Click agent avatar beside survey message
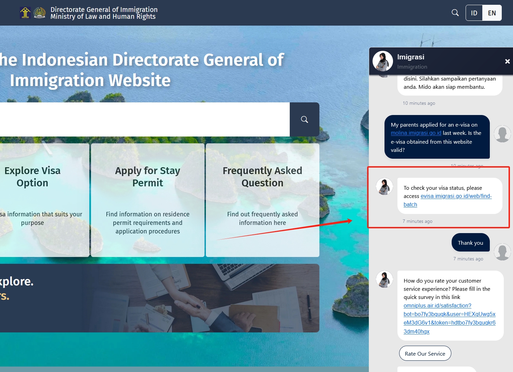The image size is (513, 372). pyautogui.click(x=384, y=279)
